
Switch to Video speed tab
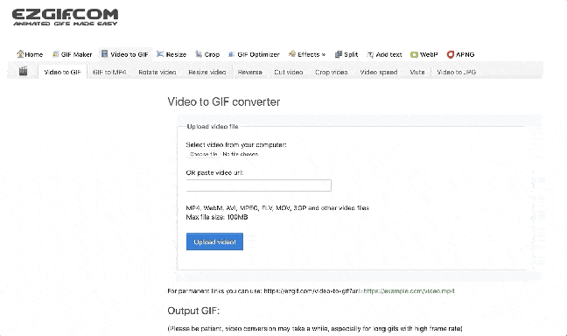(379, 72)
